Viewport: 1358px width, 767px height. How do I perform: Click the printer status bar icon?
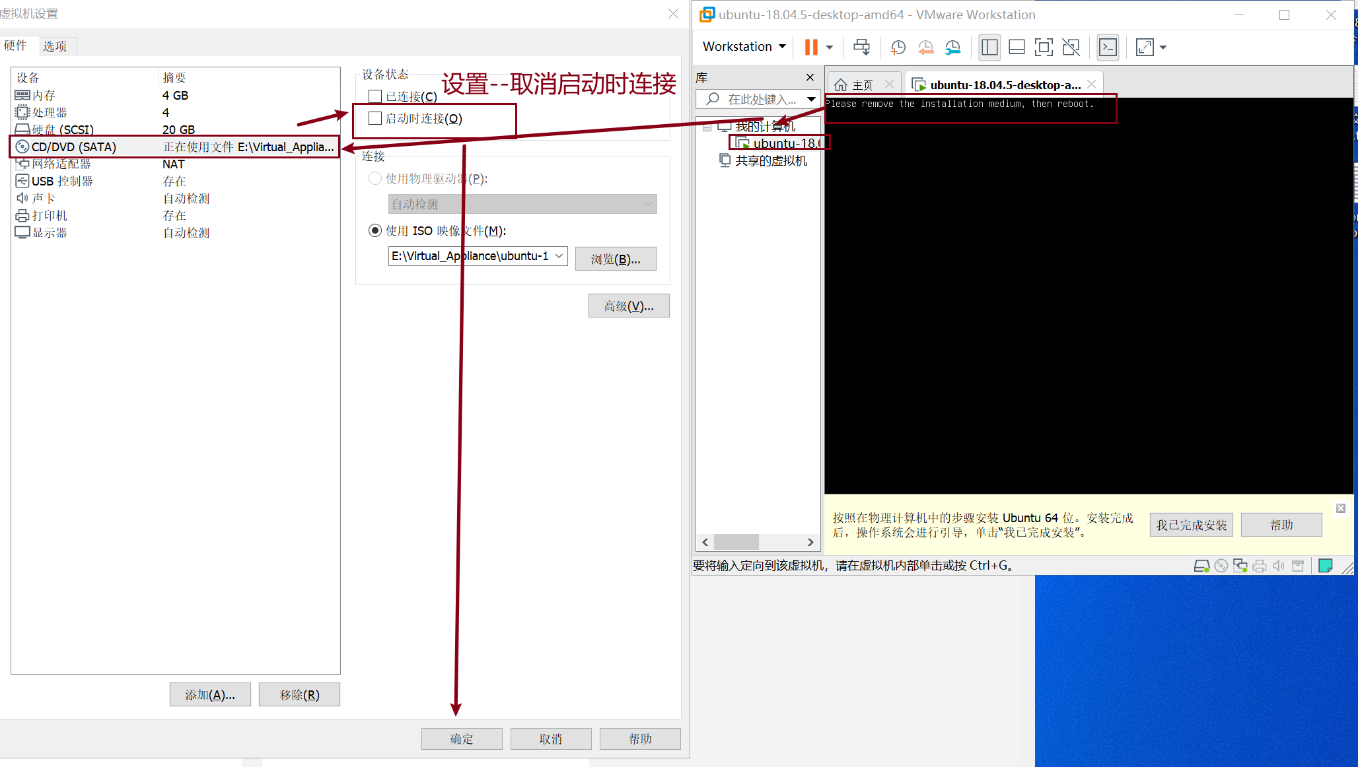(x=1260, y=566)
